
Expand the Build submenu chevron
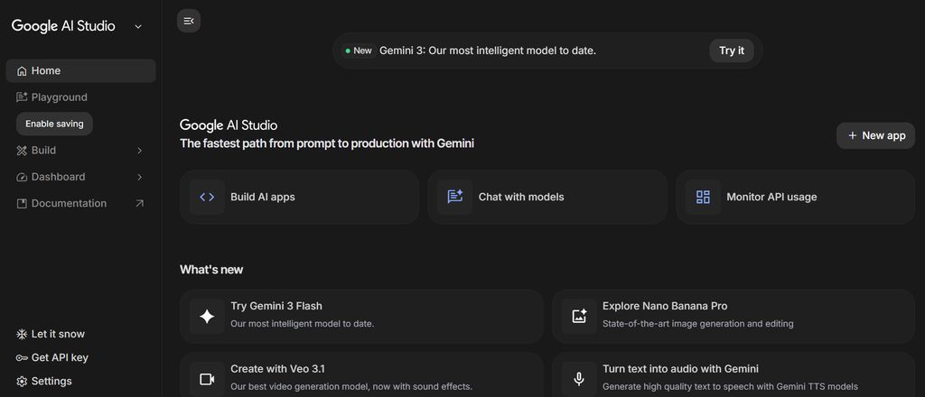(140, 151)
